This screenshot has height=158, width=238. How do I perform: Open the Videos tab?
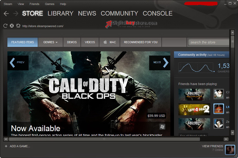(x=90, y=42)
